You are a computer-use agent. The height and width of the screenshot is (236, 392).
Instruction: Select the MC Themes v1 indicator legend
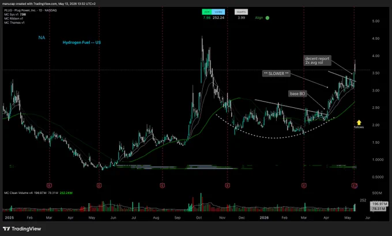[14, 23]
